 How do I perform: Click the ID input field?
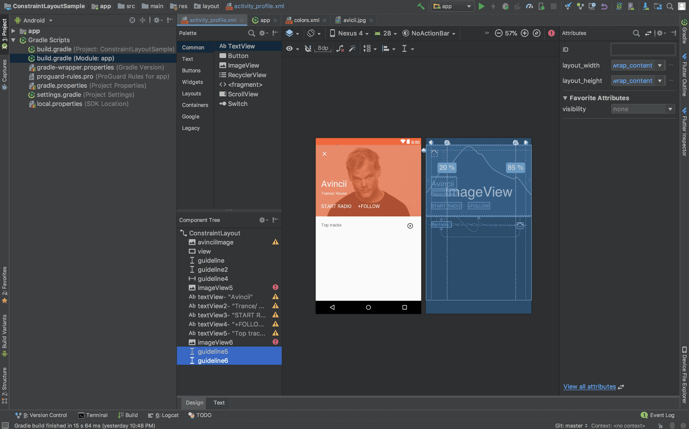pyautogui.click(x=642, y=50)
